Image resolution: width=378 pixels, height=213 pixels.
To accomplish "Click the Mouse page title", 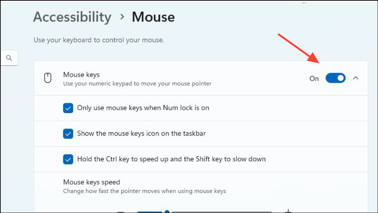I will coord(153,17).
